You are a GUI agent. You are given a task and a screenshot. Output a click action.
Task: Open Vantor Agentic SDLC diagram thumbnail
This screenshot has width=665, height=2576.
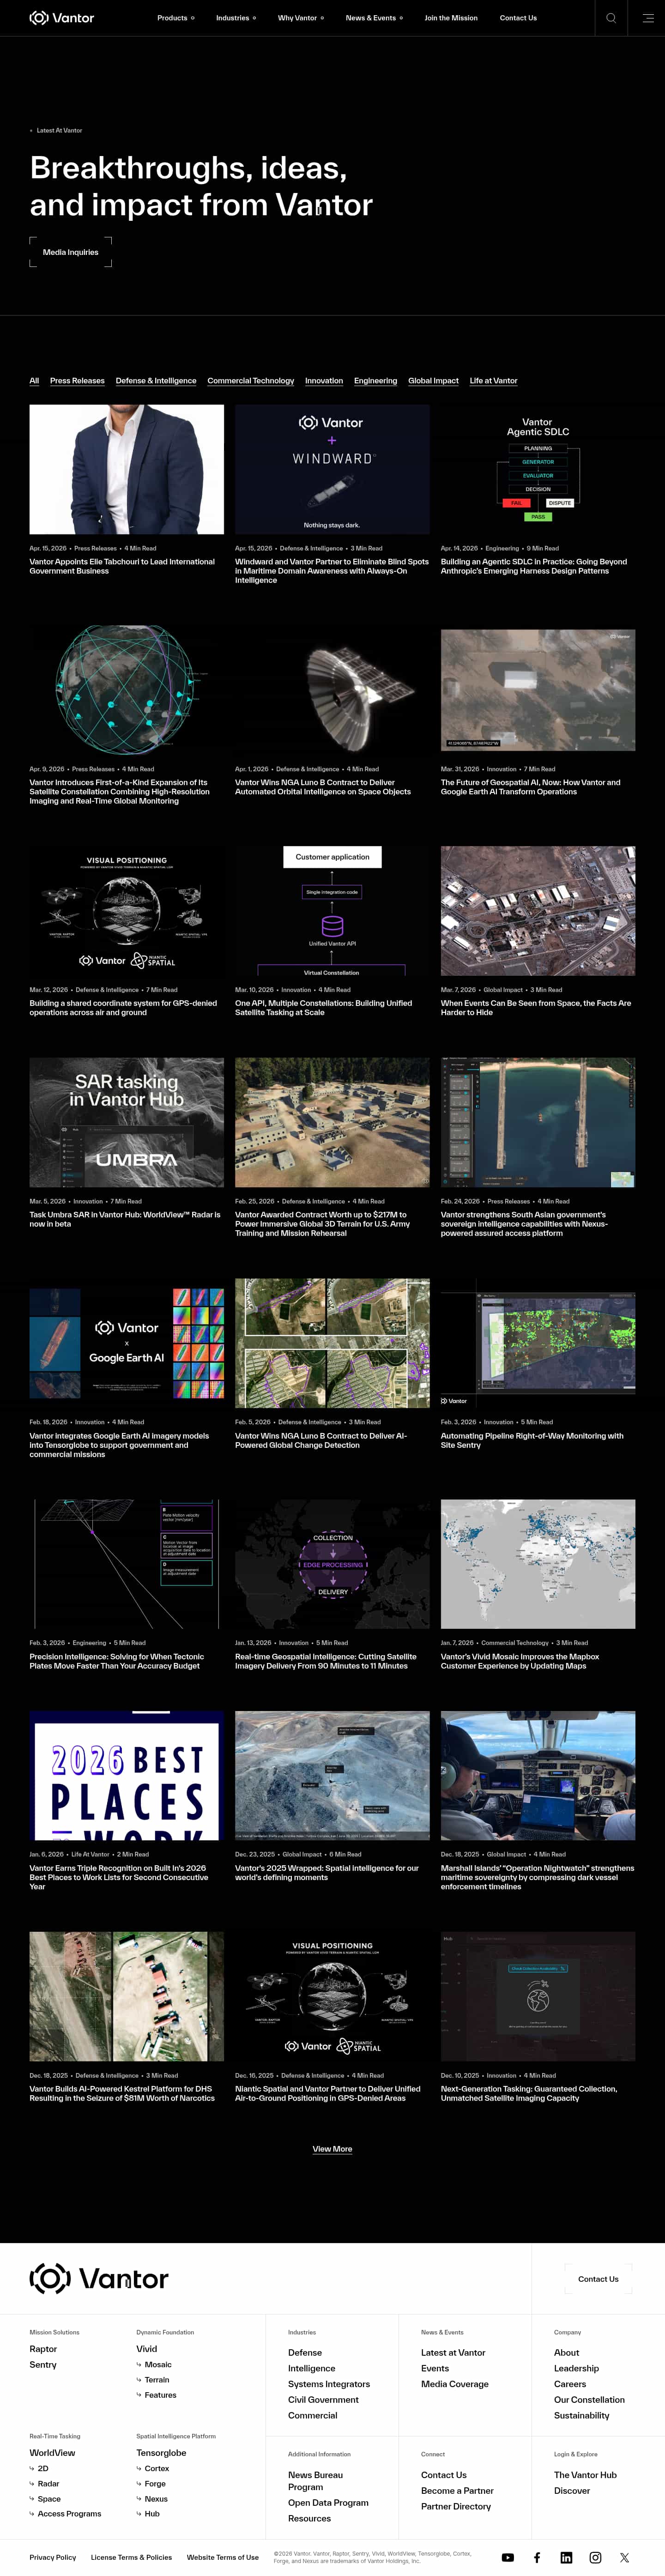click(538, 469)
